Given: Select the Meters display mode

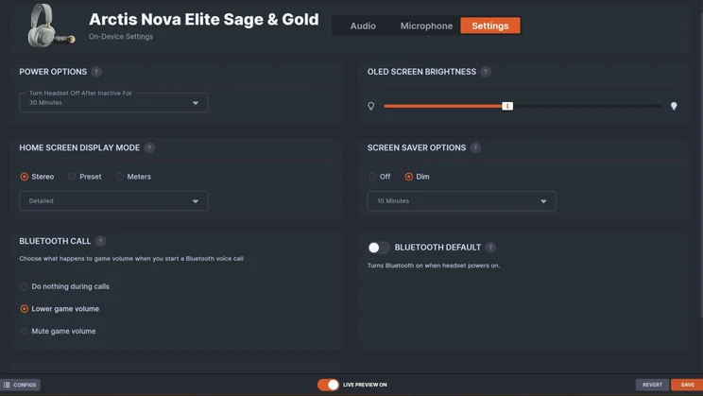Looking at the screenshot, I should tap(133, 177).
